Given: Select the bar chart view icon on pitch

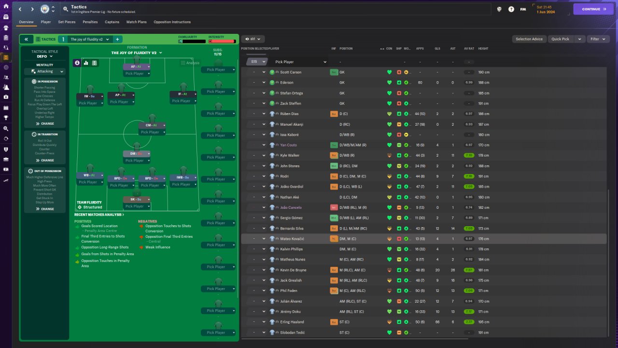Looking at the screenshot, I should coord(86,63).
